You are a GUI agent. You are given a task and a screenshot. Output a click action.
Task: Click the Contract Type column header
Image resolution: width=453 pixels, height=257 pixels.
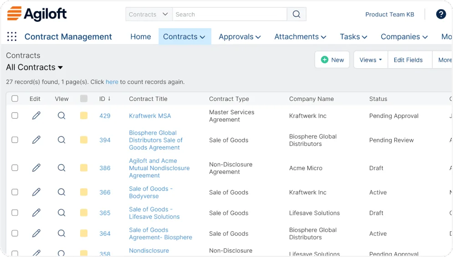[x=229, y=99]
